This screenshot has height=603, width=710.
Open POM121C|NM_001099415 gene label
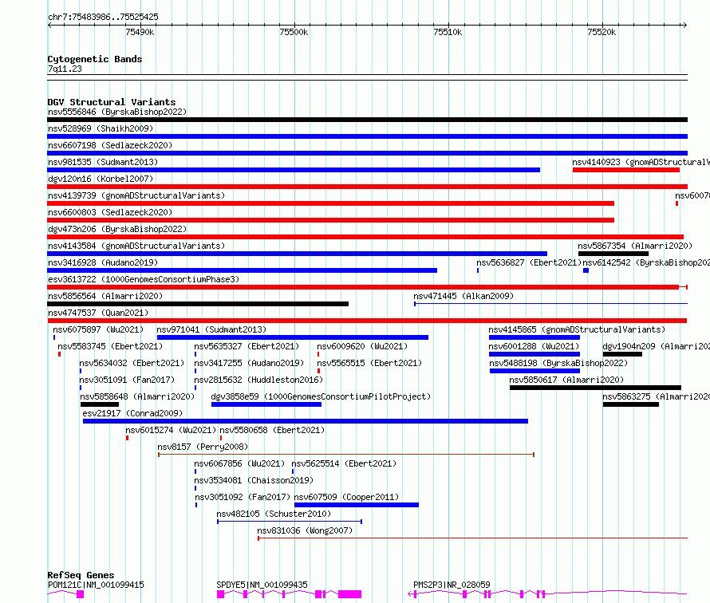tap(96, 585)
